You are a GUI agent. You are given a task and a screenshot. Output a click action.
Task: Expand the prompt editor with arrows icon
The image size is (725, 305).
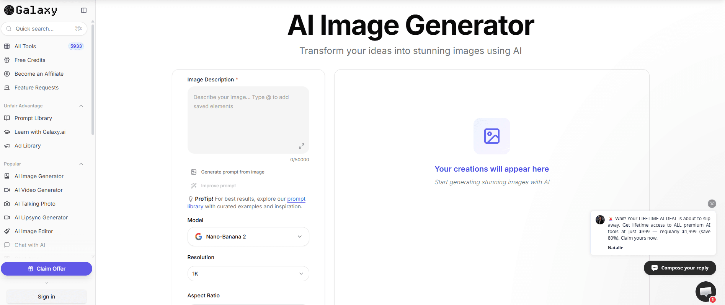click(302, 146)
